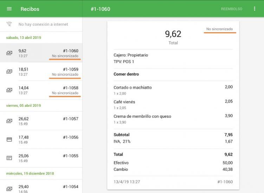The width and height of the screenshot is (264, 193).
Task: Click the No hay conexión a internet banner
Action: click(x=43, y=24)
